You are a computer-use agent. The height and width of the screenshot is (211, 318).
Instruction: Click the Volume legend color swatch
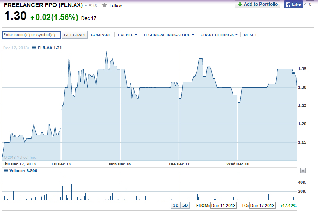point(6,170)
